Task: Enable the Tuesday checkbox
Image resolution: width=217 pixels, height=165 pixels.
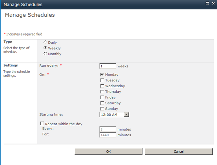Action: tap(102, 80)
